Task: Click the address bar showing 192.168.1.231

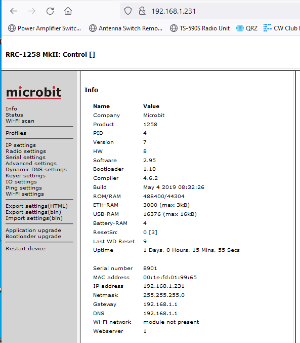Action: coord(210,11)
